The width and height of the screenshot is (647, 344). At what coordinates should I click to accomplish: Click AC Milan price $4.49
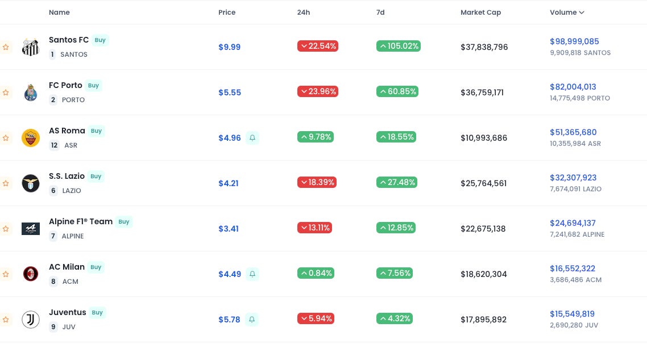[x=230, y=274]
